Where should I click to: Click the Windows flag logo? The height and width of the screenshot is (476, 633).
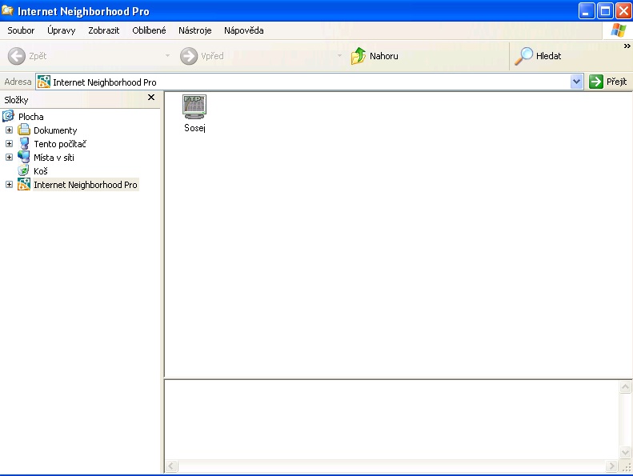coord(618,30)
